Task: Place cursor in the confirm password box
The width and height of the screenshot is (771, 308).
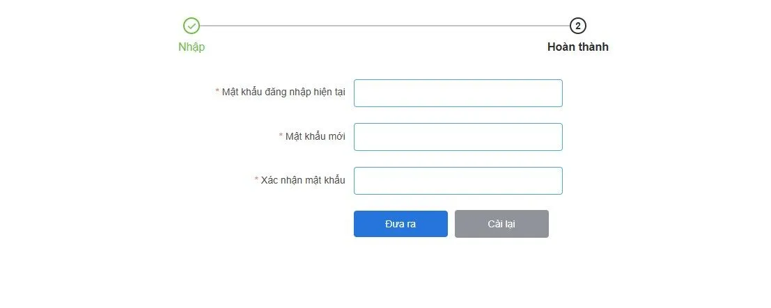Action: [x=458, y=181]
